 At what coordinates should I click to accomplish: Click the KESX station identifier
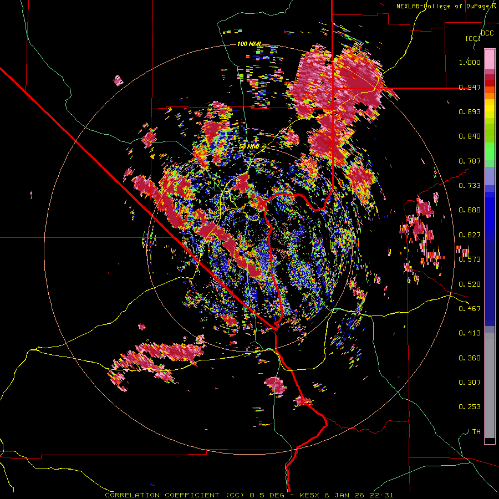pyautogui.click(x=310, y=495)
